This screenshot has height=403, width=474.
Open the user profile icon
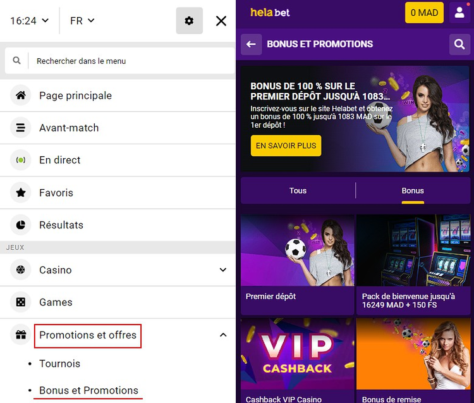pos(459,13)
